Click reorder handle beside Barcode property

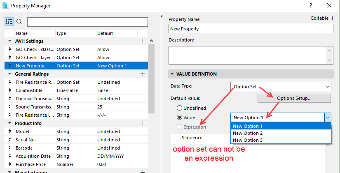[x=9, y=148]
